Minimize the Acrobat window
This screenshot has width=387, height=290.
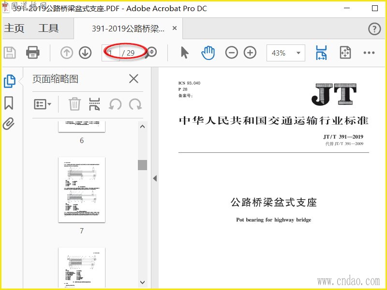click(347, 8)
